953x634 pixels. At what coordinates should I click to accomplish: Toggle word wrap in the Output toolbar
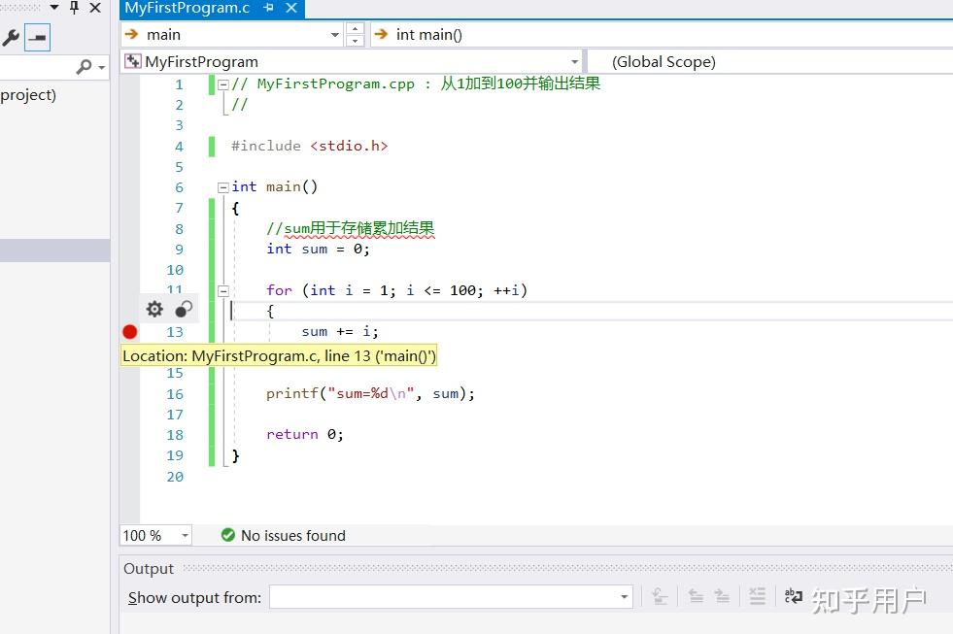[x=793, y=596]
